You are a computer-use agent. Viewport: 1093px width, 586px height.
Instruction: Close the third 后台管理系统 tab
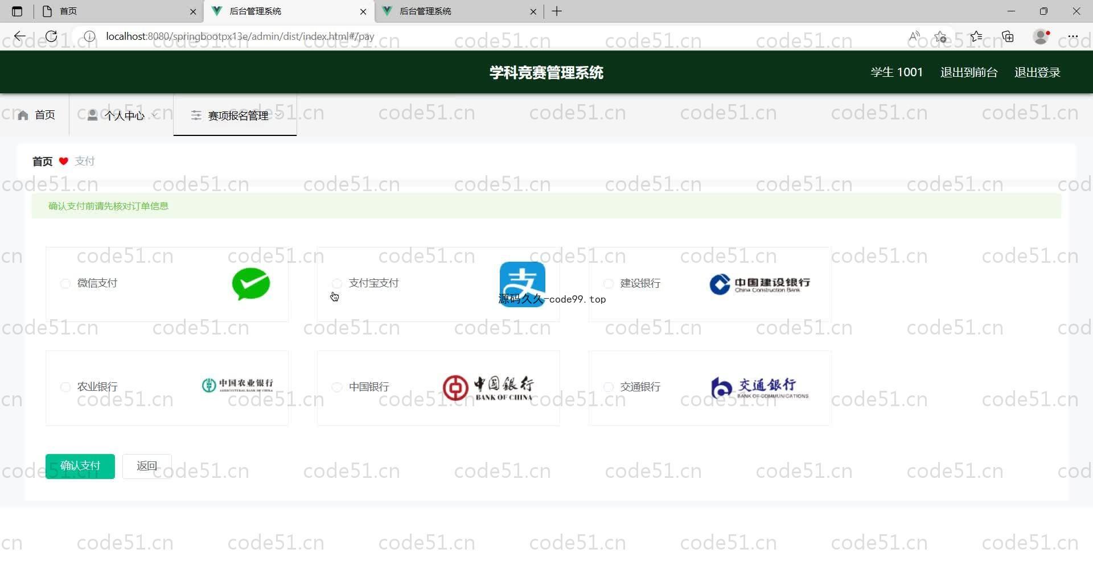[x=533, y=11]
